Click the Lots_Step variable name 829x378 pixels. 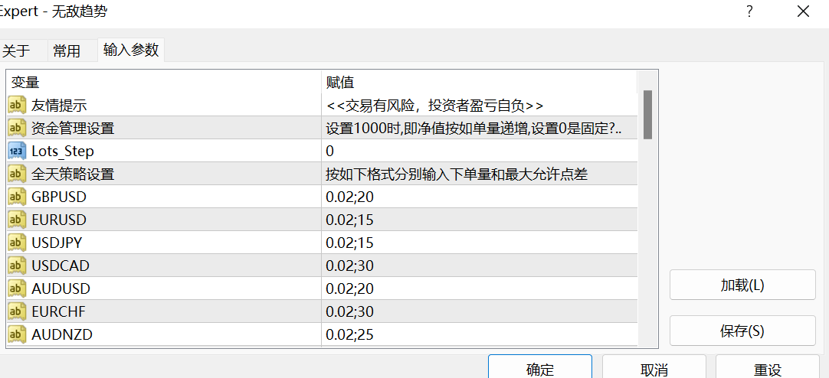(63, 152)
